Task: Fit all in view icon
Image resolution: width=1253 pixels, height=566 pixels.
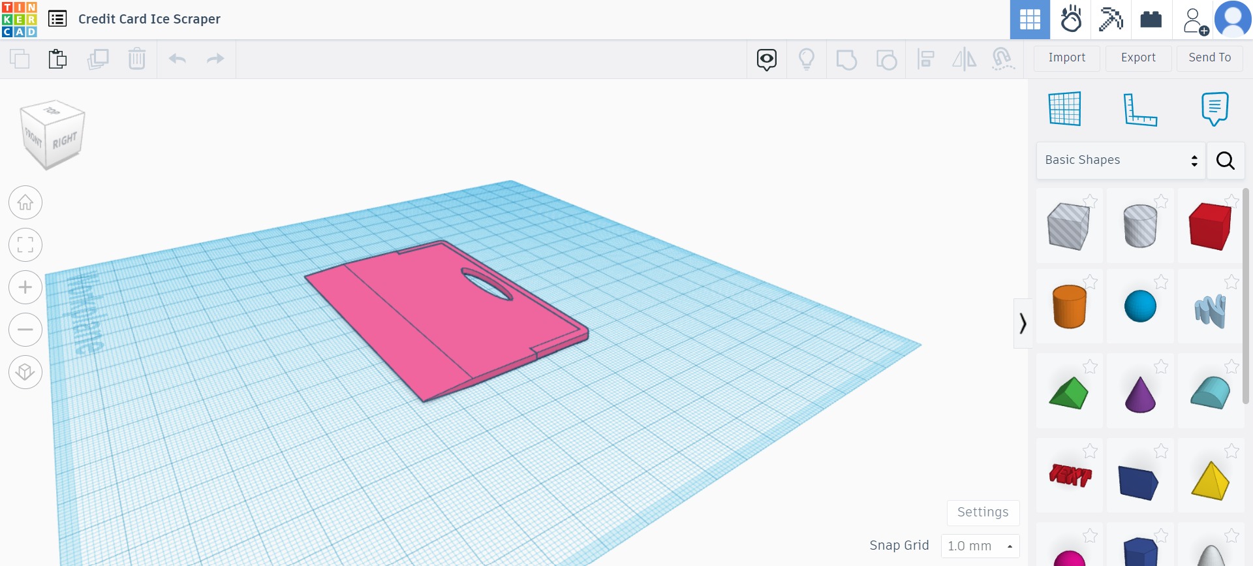Action: 25,245
